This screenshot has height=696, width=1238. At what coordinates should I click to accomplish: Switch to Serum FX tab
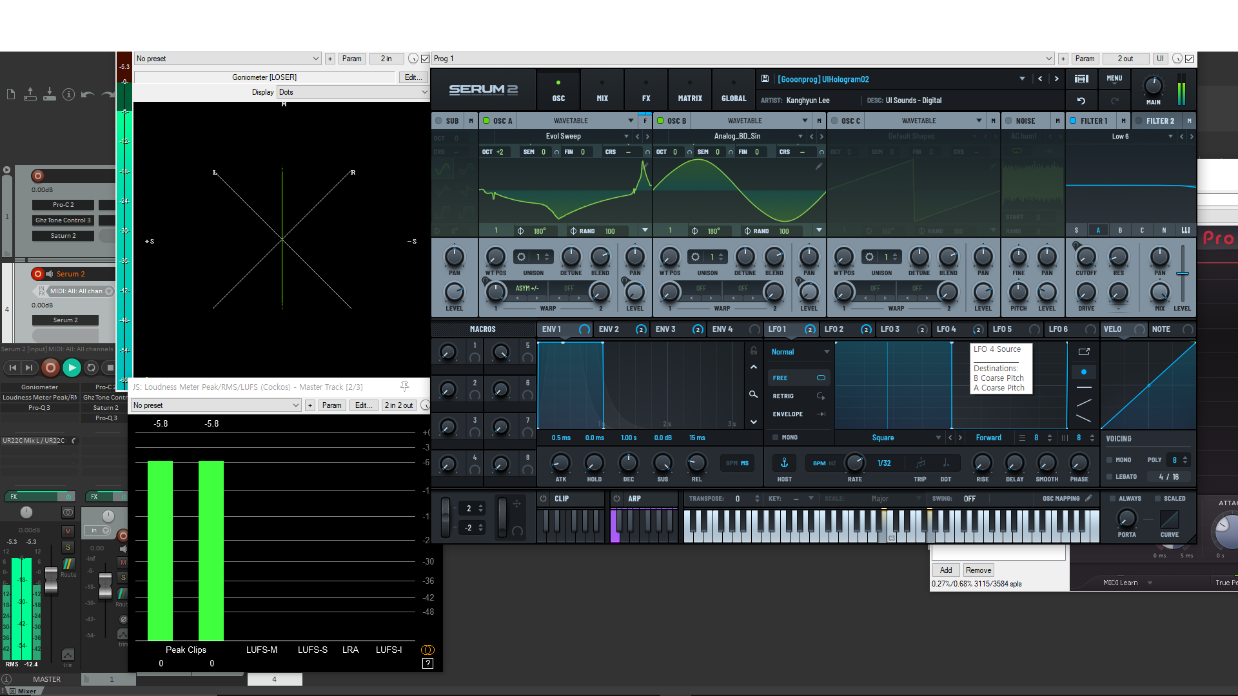(x=646, y=90)
